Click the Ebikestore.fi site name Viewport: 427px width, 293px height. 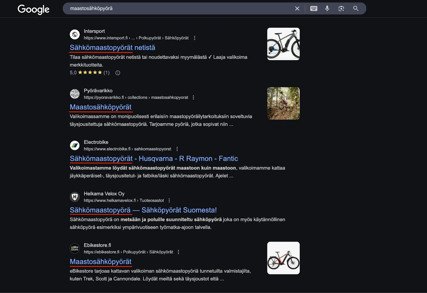(97, 245)
